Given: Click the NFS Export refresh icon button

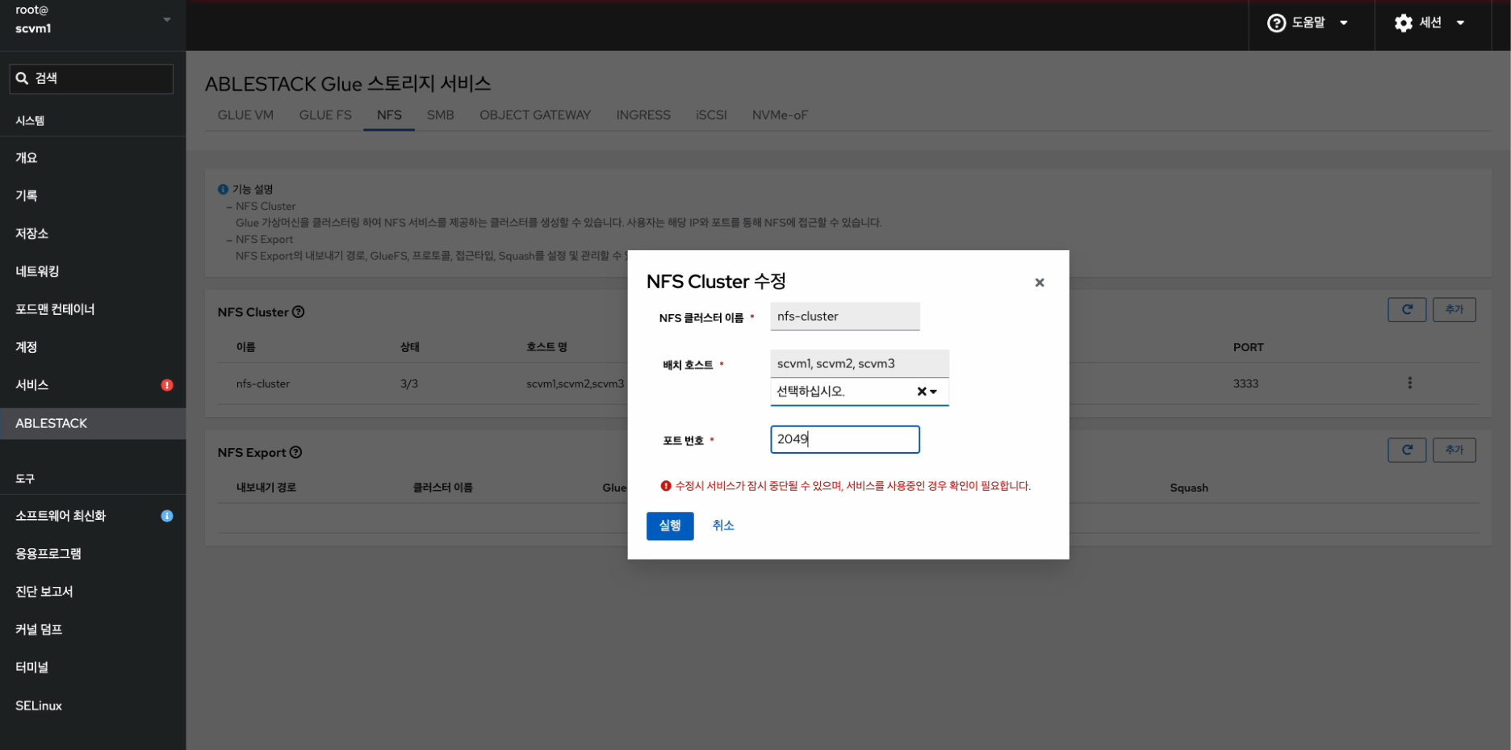Looking at the screenshot, I should pos(1406,450).
